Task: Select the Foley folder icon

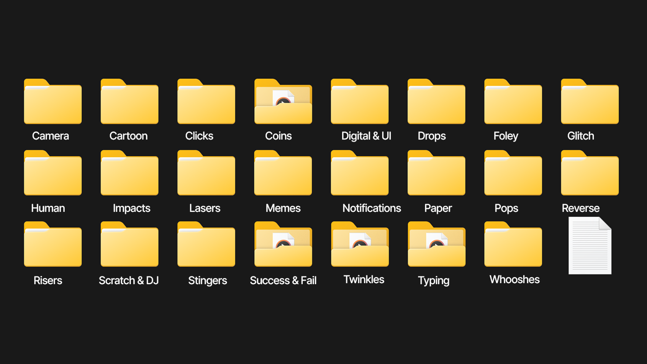Action: coord(513,101)
